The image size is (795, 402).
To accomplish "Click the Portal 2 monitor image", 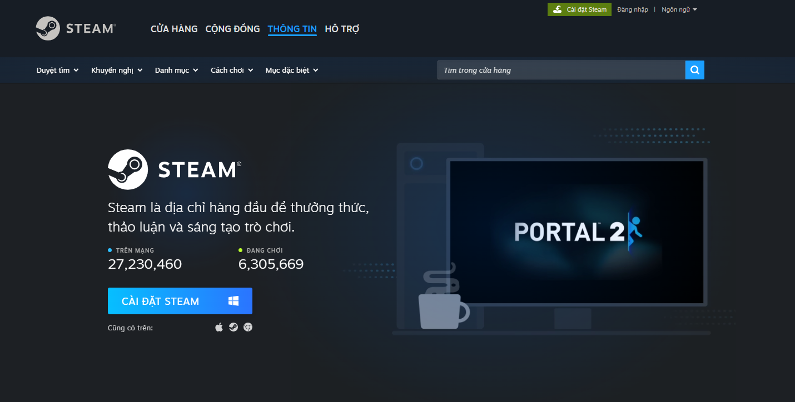I will (577, 232).
